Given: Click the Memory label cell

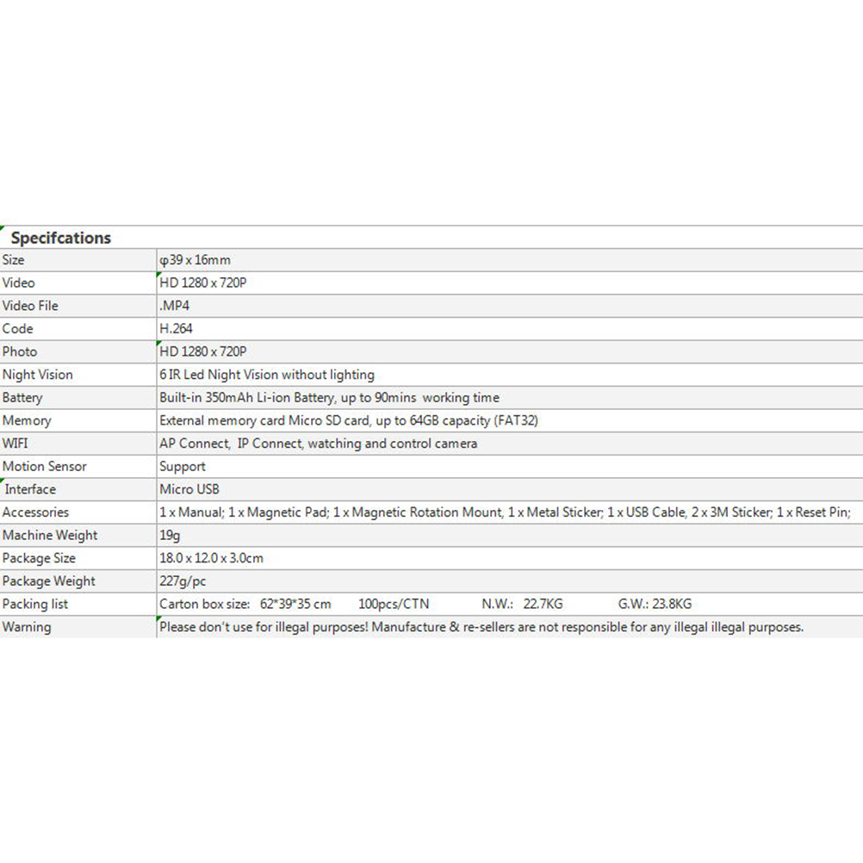Looking at the screenshot, I should [x=27, y=421].
